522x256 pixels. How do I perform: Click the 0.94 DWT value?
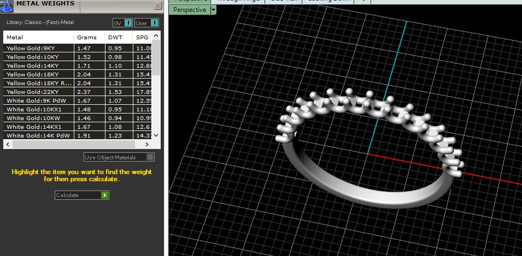pos(115,118)
